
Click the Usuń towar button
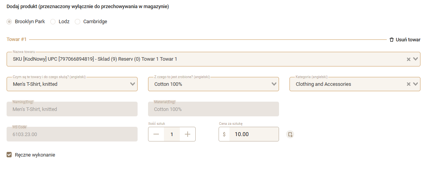tap(408, 40)
